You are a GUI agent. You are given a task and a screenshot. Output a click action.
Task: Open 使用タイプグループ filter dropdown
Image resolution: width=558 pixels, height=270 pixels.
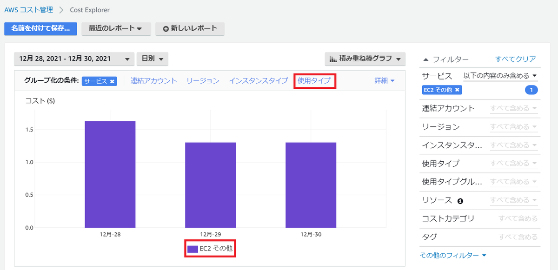[514, 182]
